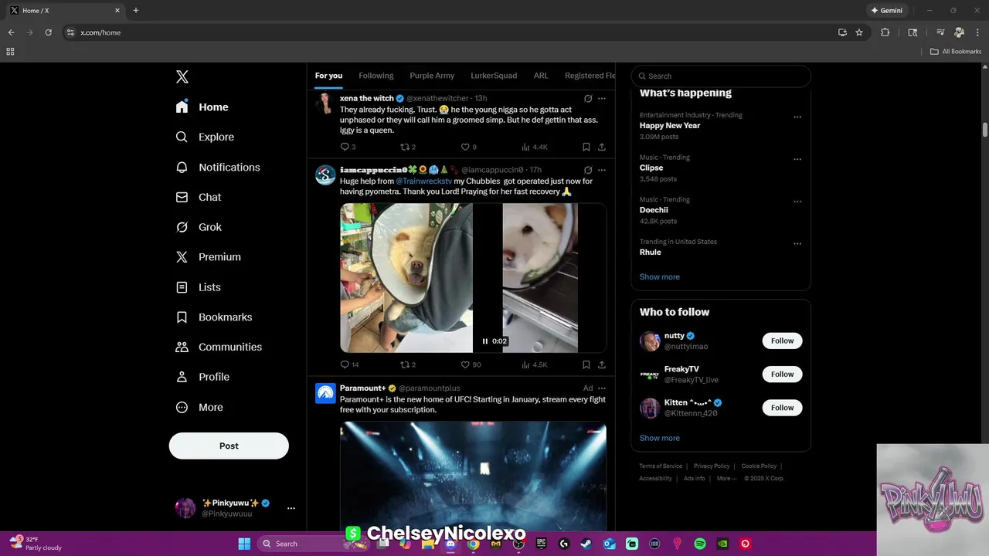Open Notifications from the sidebar
Viewport: 989px width, 556px height.
(x=218, y=167)
